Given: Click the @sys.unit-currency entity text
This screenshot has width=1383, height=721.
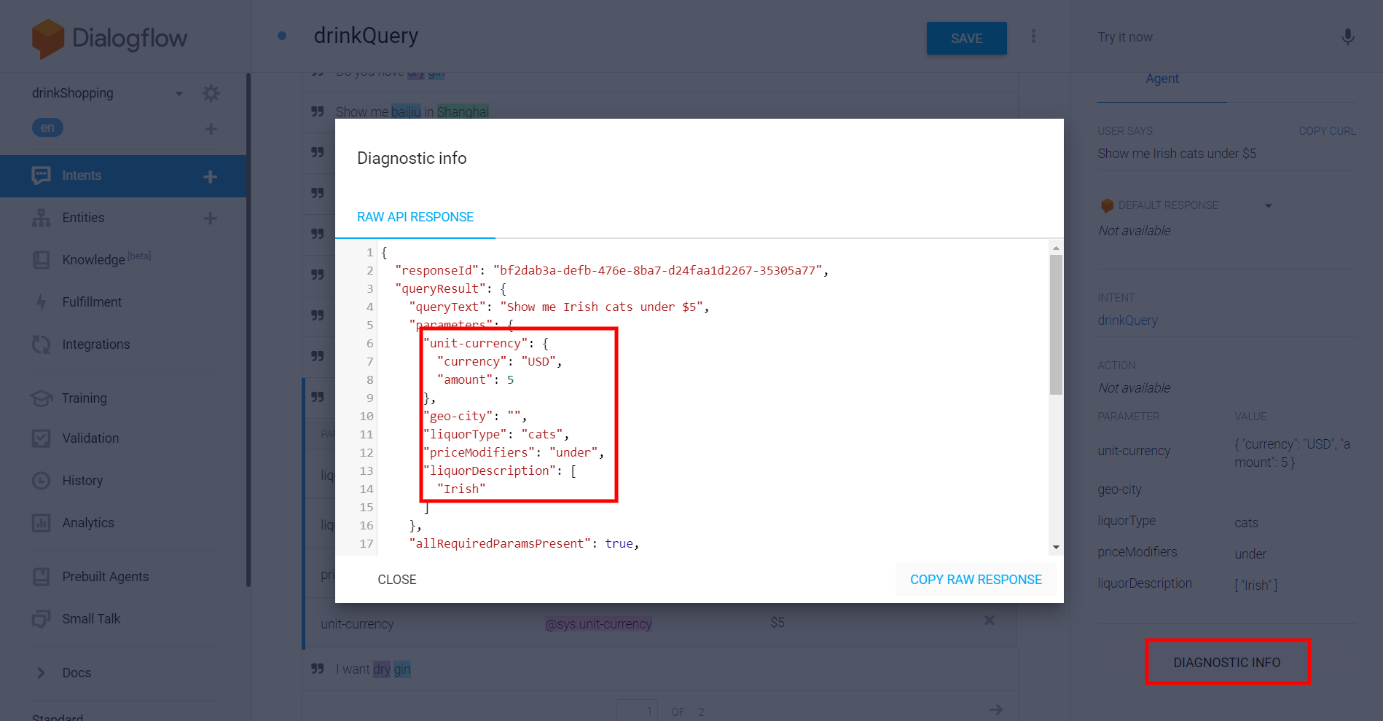Looking at the screenshot, I should [x=598, y=624].
